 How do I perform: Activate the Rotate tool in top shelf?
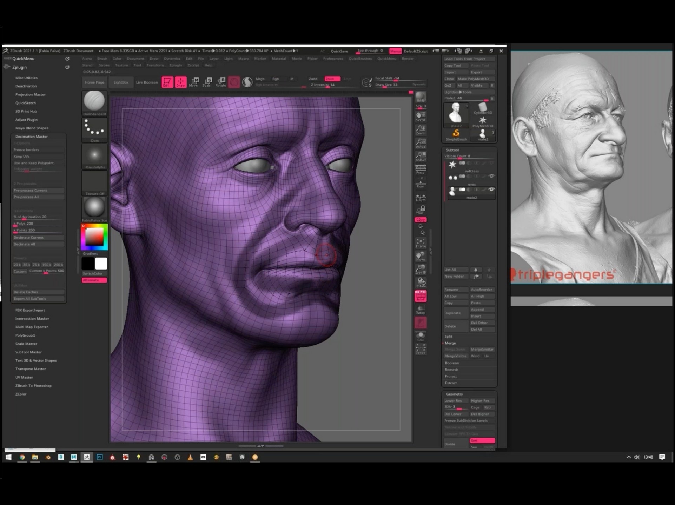[221, 82]
